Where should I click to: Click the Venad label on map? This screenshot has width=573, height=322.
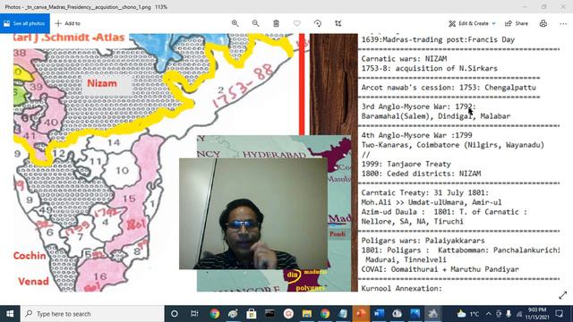tap(33, 282)
